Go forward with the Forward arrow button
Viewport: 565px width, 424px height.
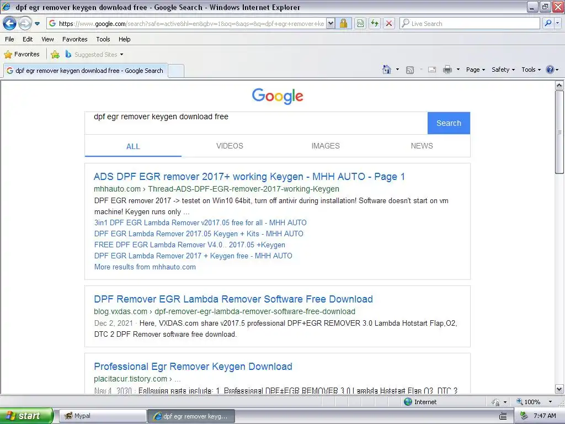point(25,24)
